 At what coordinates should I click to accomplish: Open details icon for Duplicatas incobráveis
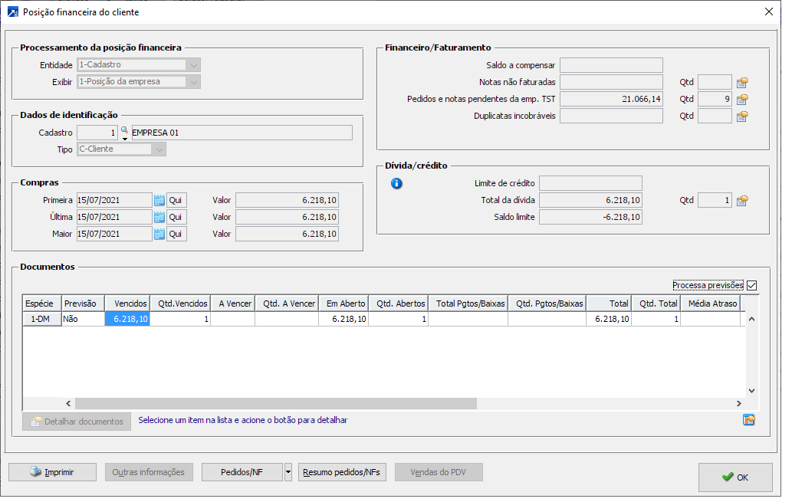tap(741, 116)
